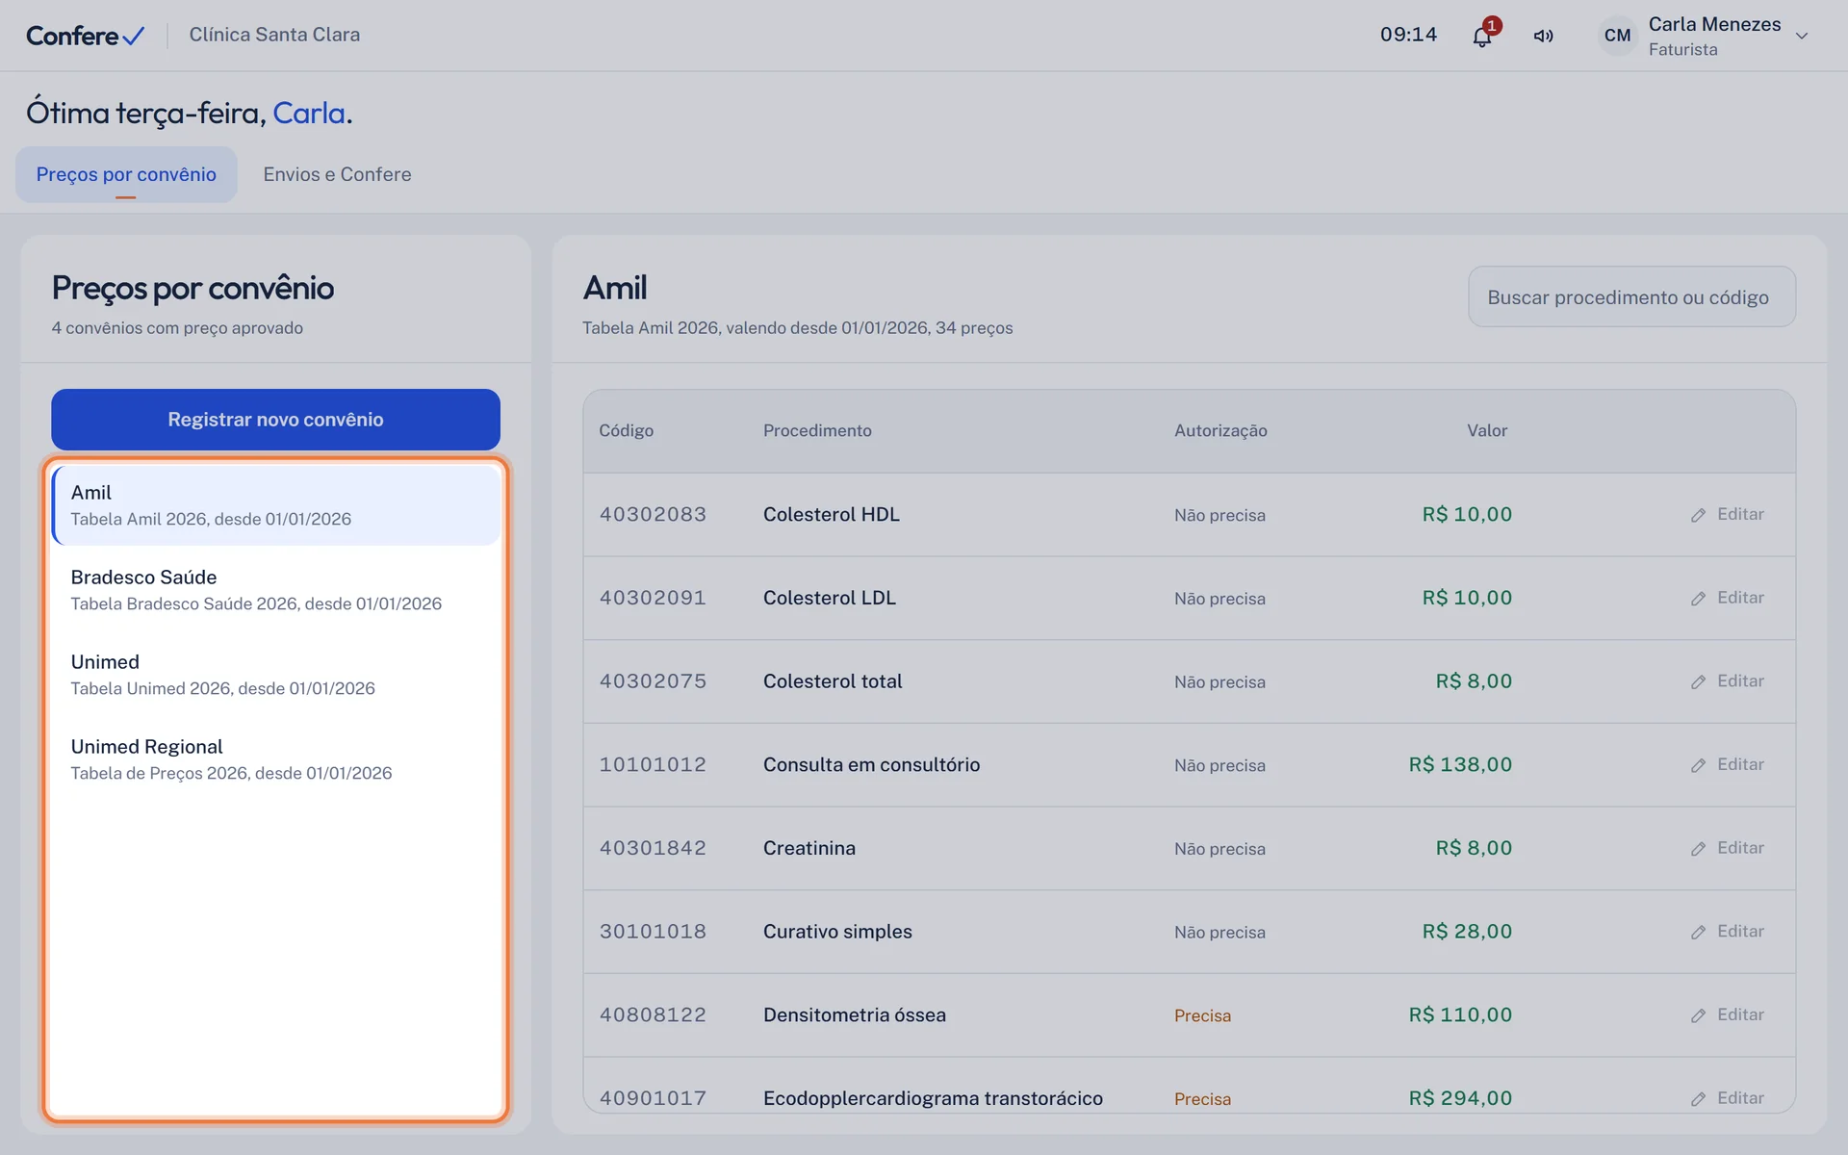Expand the Carla Menezes account menu chevron
1848x1155 pixels.
click(1802, 37)
